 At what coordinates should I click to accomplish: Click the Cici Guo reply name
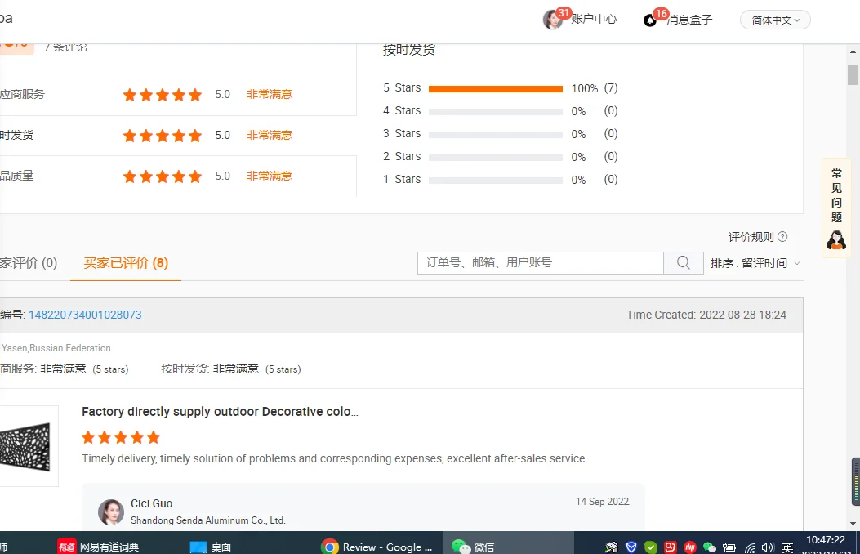coord(151,503)
